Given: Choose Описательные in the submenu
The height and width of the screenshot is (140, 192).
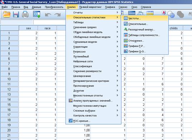Looking at the screenshot, I should tap(144, 24).
